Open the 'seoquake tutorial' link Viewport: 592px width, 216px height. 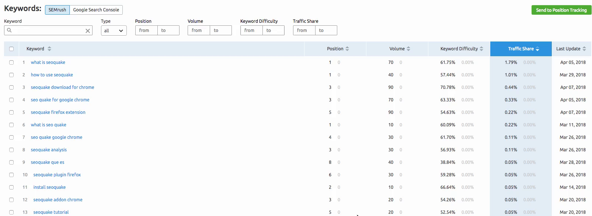point(51,212)
